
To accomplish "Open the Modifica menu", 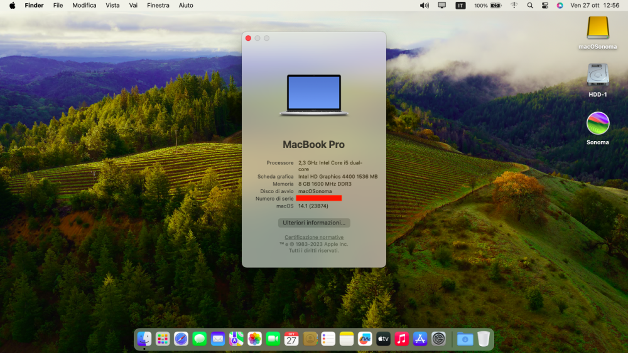I will pos(84,5).
